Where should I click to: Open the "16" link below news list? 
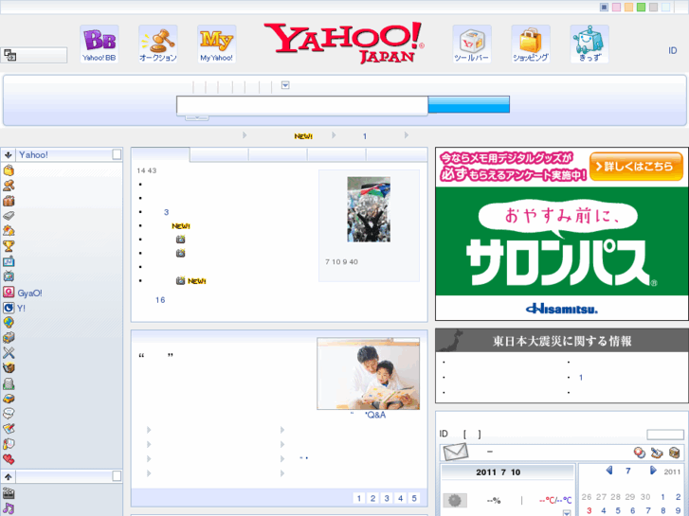160,300
